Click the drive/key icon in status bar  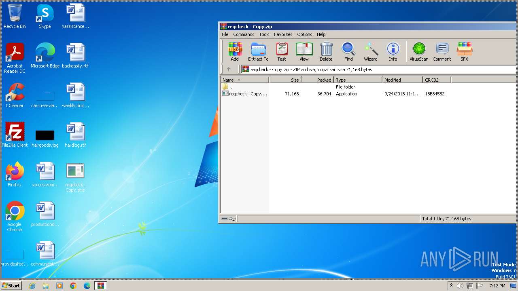[x=229, y=219]
